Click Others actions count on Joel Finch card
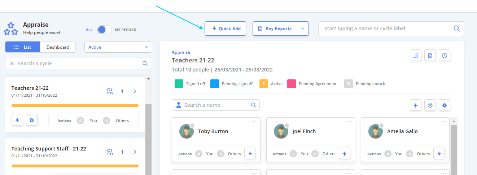Viewport: 477px width, 175px height. [315, 154]
